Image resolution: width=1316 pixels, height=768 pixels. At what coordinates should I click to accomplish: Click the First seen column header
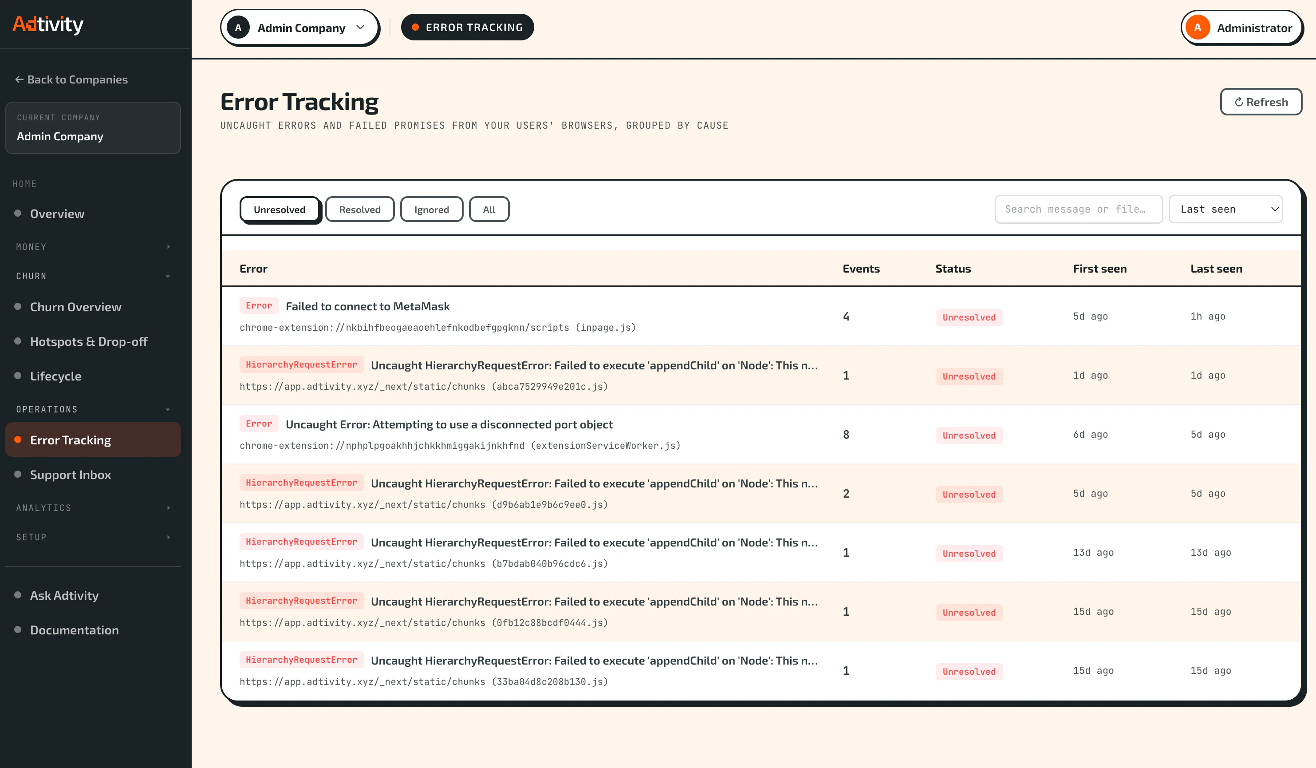[x=1099, y=269]
